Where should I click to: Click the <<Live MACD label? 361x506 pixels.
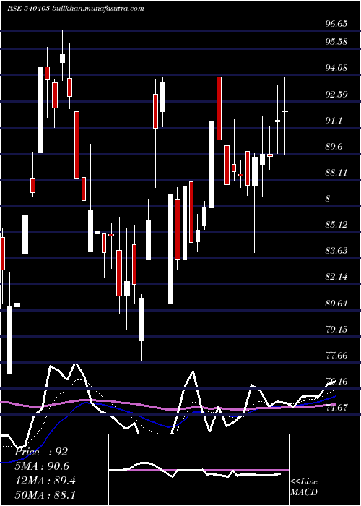[304, 487]
